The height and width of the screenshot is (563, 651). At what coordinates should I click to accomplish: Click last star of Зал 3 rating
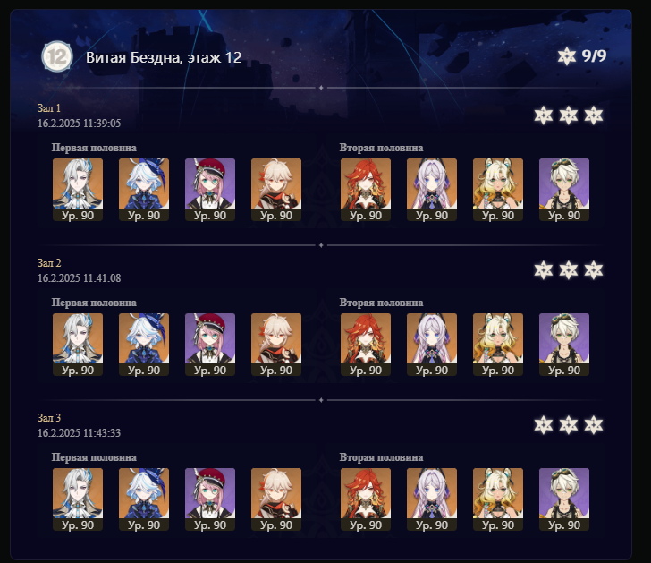click(593, 425)
